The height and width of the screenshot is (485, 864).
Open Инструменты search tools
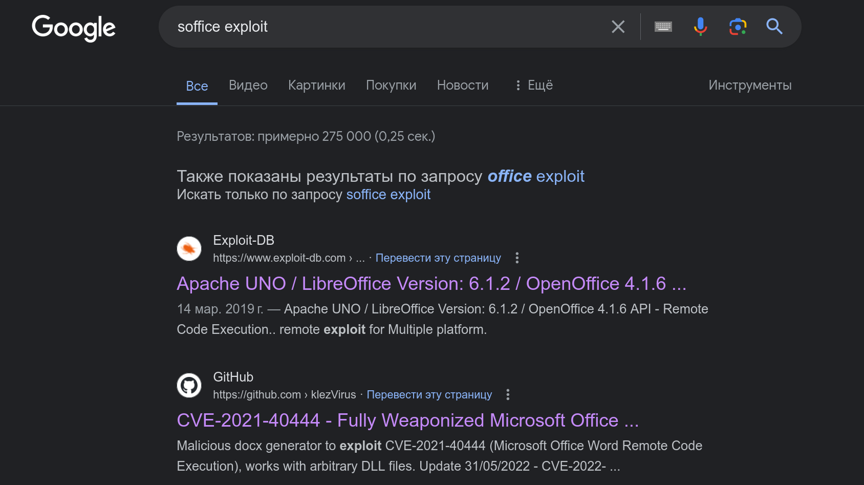pos(750,85)
